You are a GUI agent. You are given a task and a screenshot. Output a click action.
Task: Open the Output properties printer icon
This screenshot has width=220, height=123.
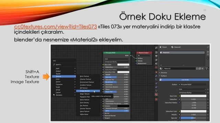(x=156, y=56)
